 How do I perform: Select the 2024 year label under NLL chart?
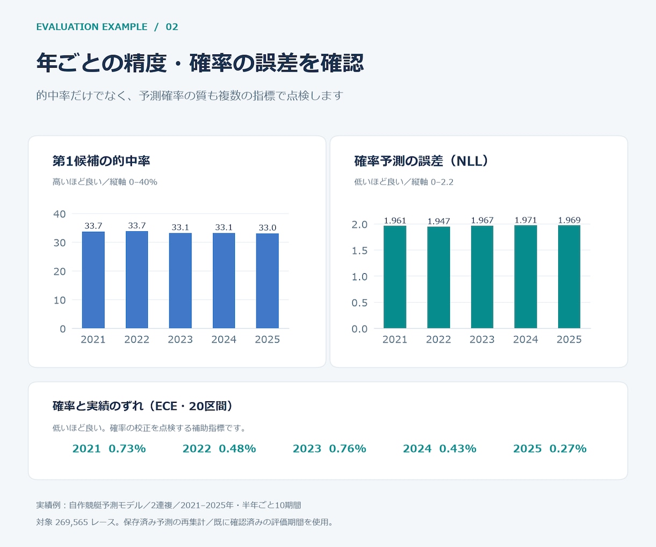coord(525,339)
